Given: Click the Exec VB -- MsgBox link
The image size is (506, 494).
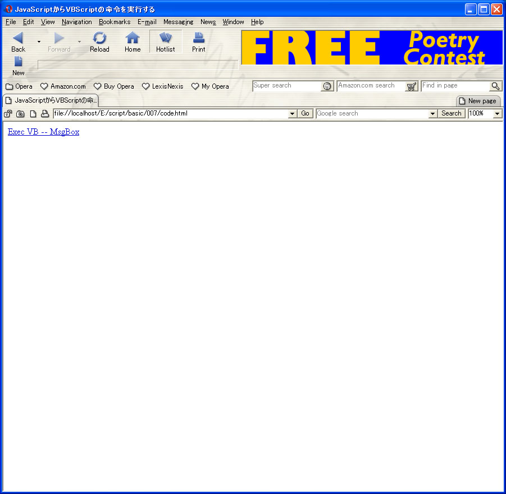Looking at the screenshot, I should [x=44, y=132].
